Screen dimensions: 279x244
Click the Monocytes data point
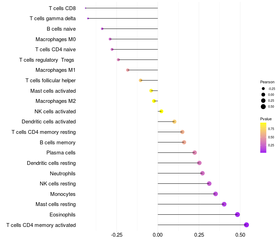(216, 194)
